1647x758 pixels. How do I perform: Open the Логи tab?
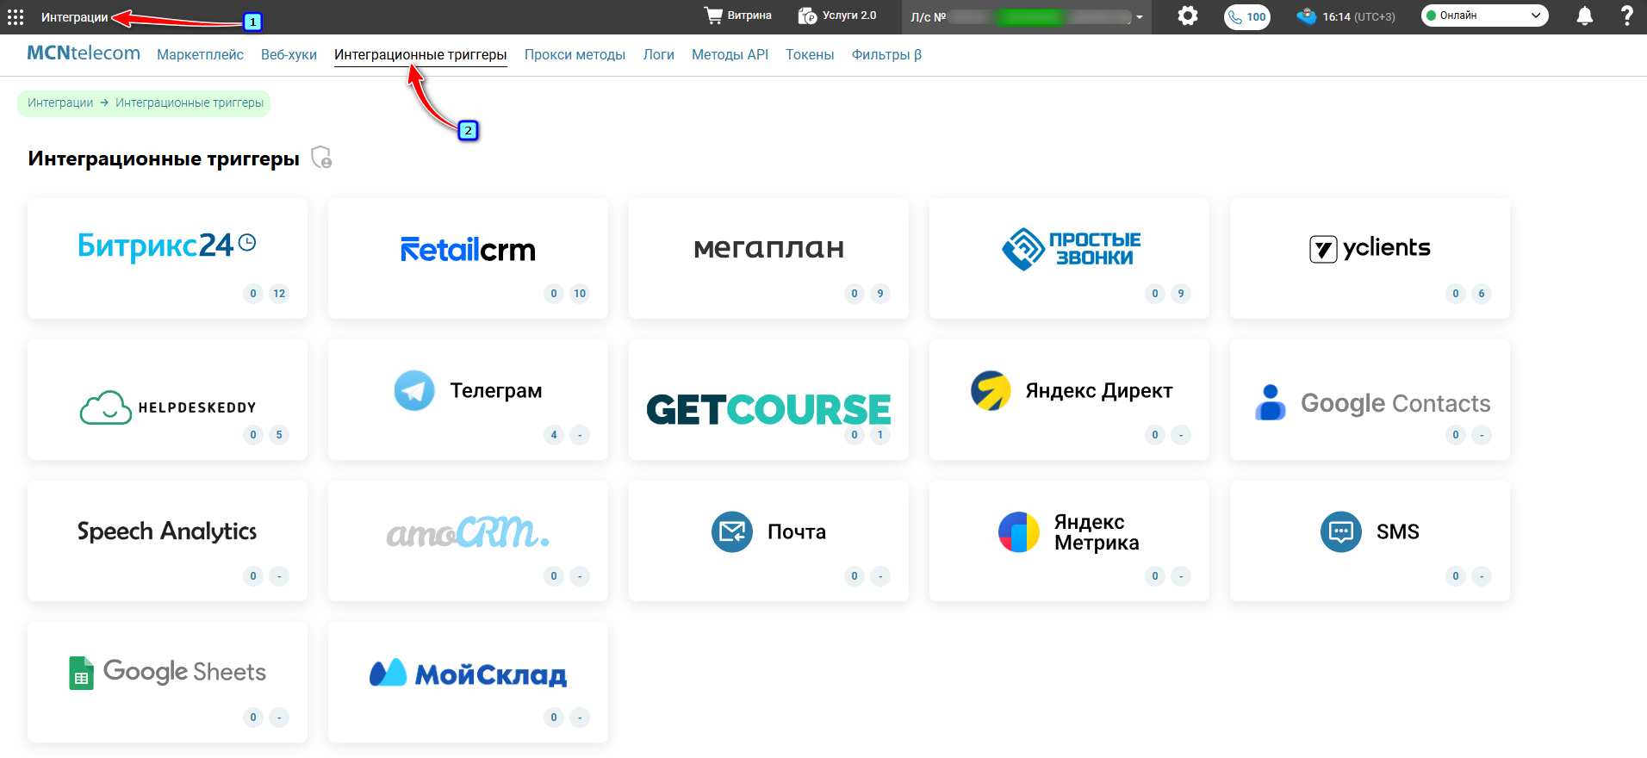658,55
